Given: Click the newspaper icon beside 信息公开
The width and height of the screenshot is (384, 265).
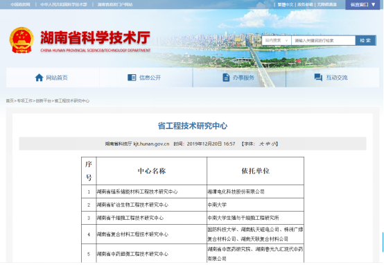Looking at the screenshot, I should [x=132, y=78].
